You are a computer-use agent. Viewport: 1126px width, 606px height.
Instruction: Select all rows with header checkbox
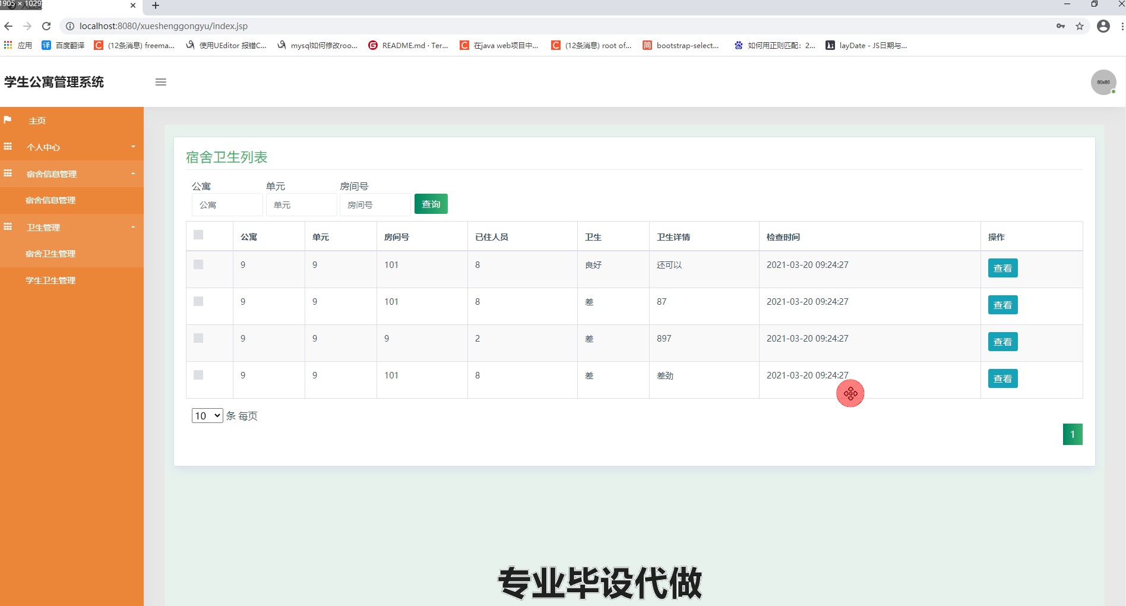198,235
